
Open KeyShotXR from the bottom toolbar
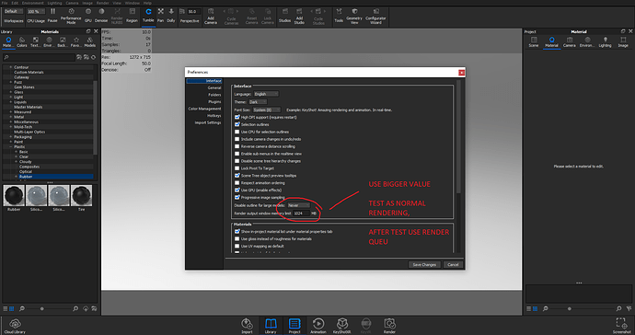(x=341, y=326)
